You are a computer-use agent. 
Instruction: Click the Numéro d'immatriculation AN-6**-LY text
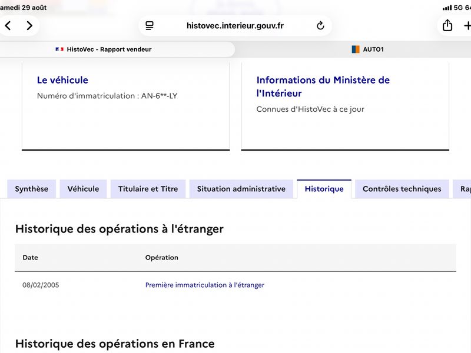click(107, 96)
